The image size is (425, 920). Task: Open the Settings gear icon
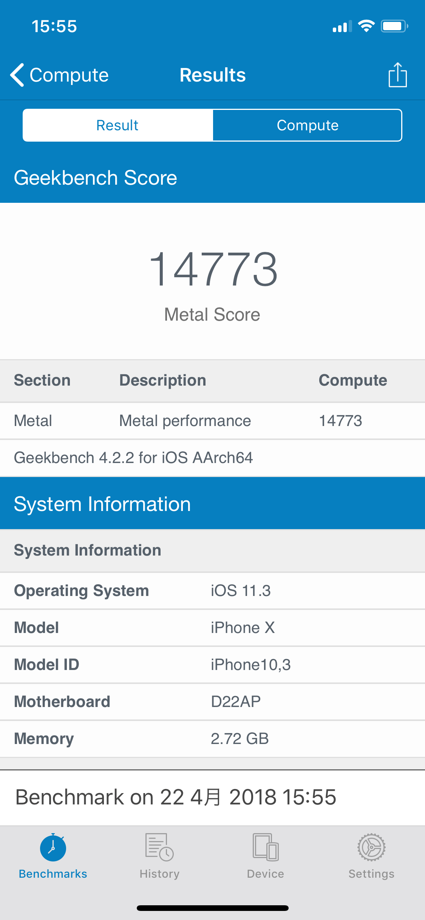(x=371, y=847)
